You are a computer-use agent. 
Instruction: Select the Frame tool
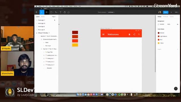tap(46, 12)
